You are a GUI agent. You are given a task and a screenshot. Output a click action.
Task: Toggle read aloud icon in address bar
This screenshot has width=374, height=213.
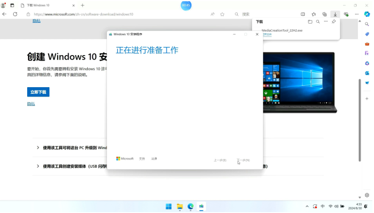coord(213,14)
